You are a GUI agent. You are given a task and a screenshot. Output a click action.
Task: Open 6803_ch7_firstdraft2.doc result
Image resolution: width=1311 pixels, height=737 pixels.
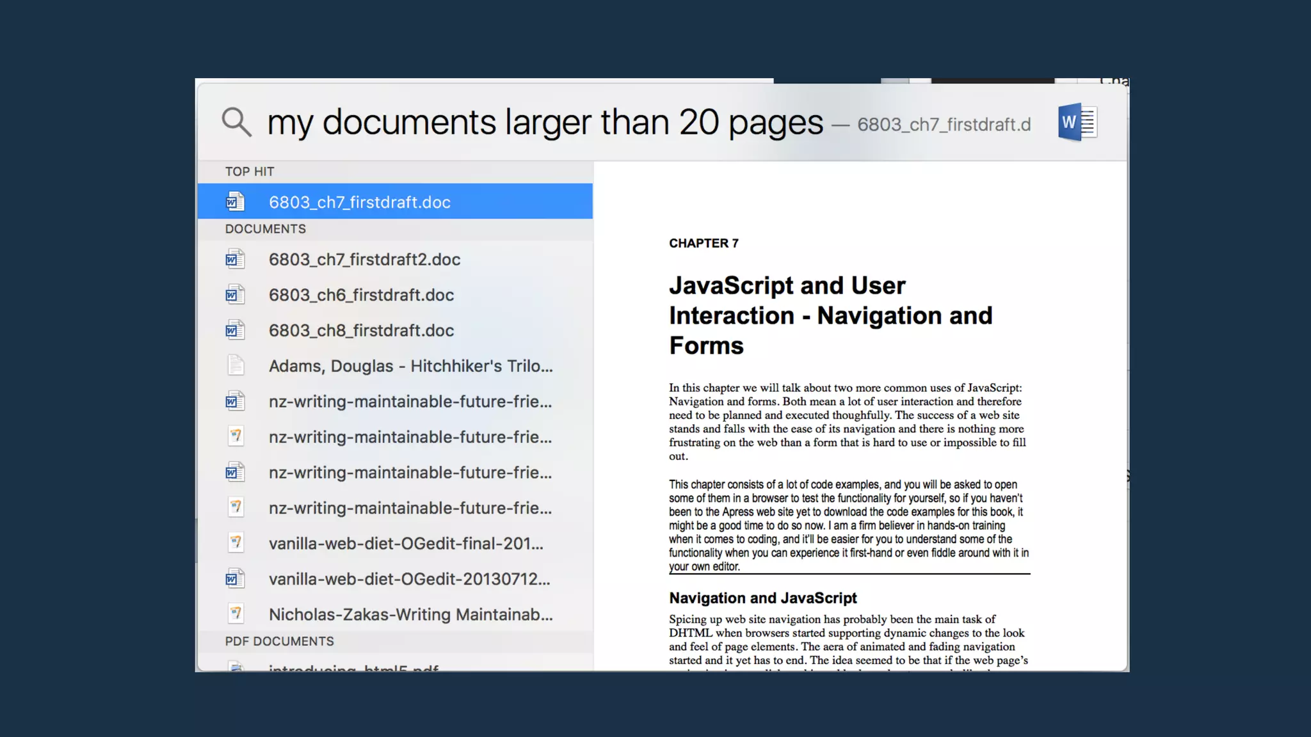(364, 260)
